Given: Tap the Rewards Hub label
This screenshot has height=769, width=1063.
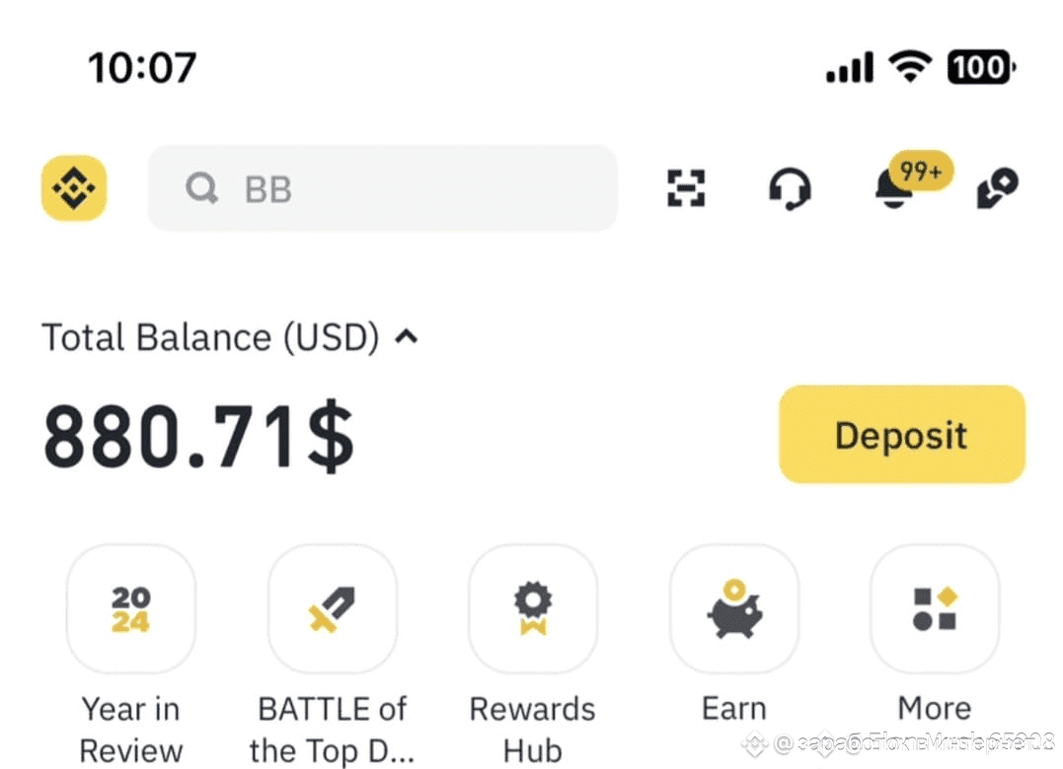Looking at the screenshot, I should click(x=533, y=729).
